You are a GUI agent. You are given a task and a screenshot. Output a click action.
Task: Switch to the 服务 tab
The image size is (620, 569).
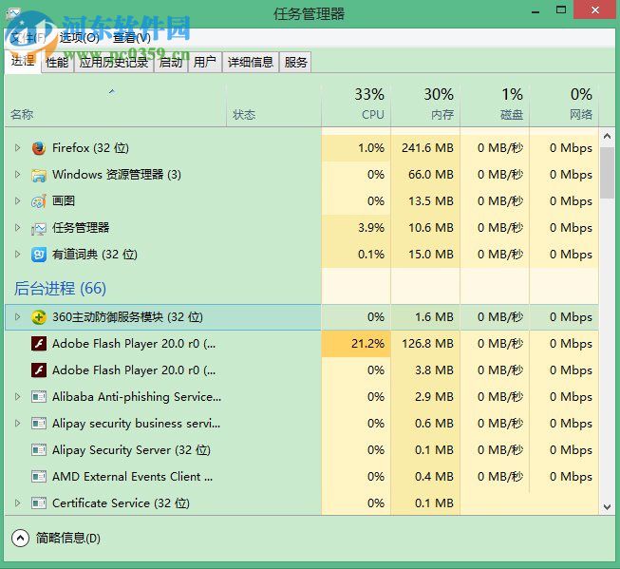click(x=295, y=62)
